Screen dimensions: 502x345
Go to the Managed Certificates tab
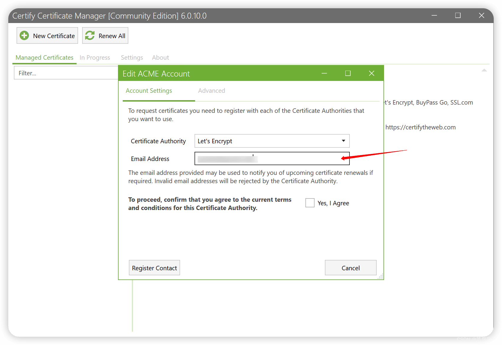(x=44, y=58)
